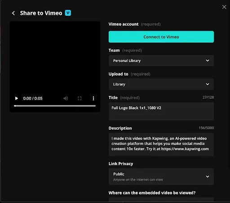The width and height of the screenshot is (230, 203).
Task: Click Connect to Vimeo button
Action: tap(161, 37)
